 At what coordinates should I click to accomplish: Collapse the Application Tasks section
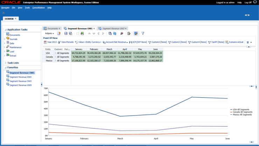tap(5, 30)
